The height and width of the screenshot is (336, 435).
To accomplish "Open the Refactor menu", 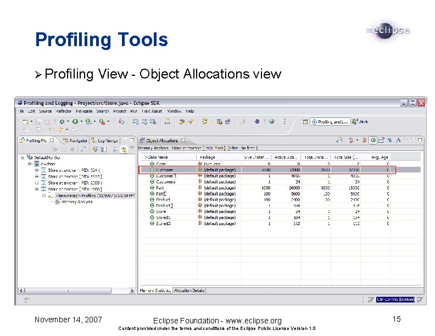I will point(64,111).
